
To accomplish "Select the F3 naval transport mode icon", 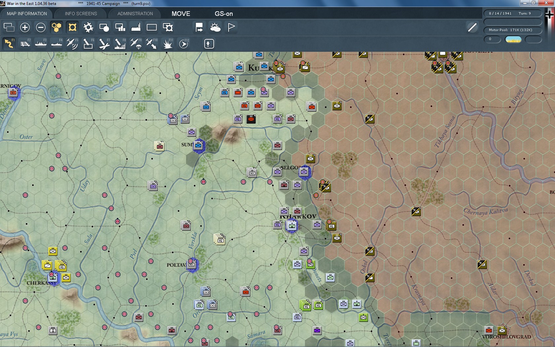I will tap(41, 44).
